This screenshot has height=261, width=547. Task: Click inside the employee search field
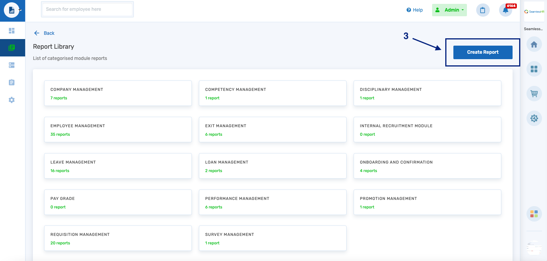(87, 9)
